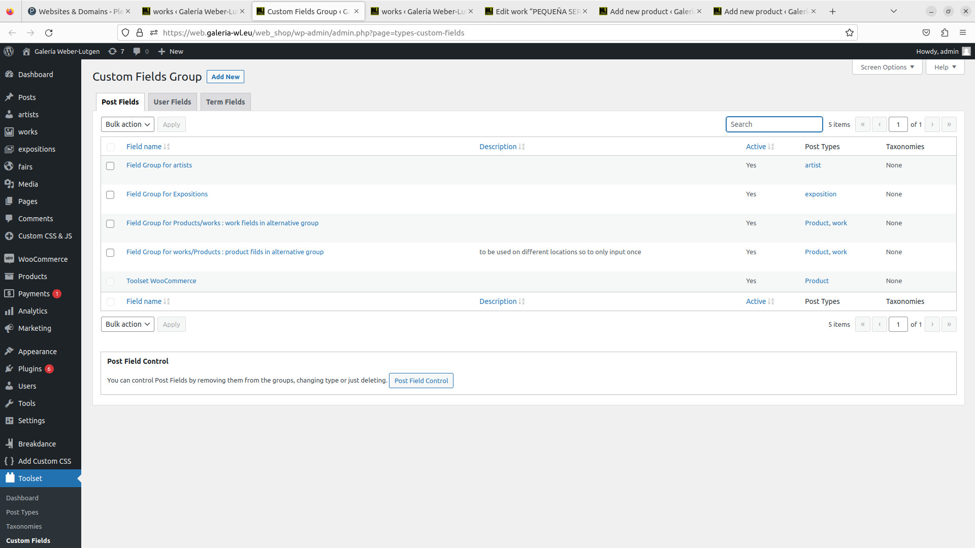The width and height of the screenshot is (975, 548).
Task: Open the Firefox extensions puzzle icon
Action: [945, 32]
